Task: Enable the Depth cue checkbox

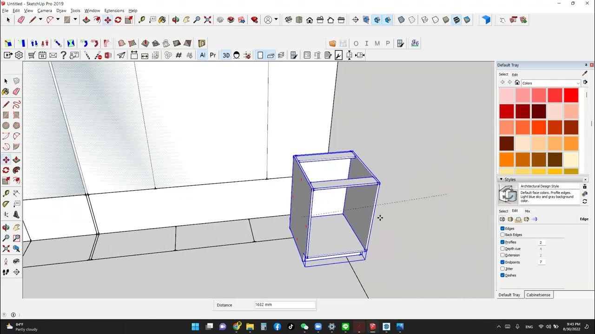Action: (x=502, y=249)
